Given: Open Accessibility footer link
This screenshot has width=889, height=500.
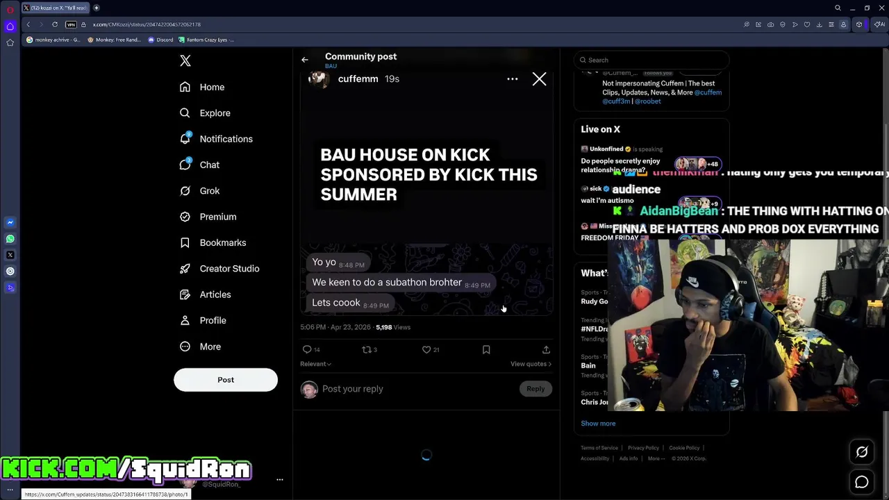Looking at the screenshot, I should (595, 458).
